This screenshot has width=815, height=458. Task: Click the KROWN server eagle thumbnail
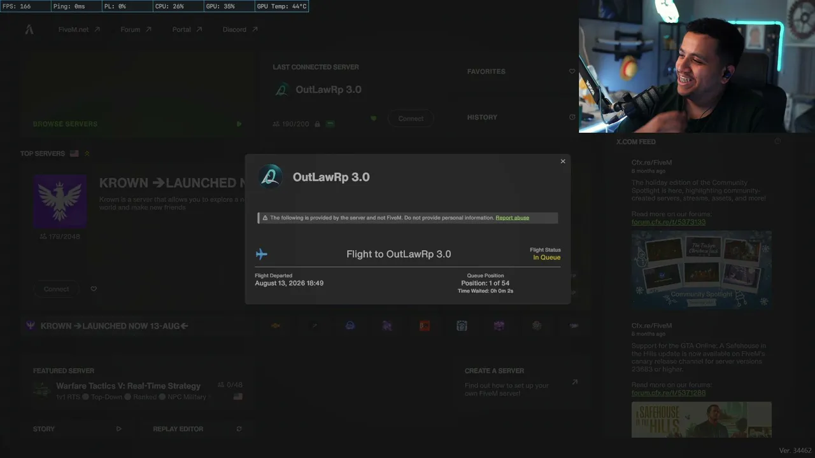pyautogui.click(x=60, y=201)
